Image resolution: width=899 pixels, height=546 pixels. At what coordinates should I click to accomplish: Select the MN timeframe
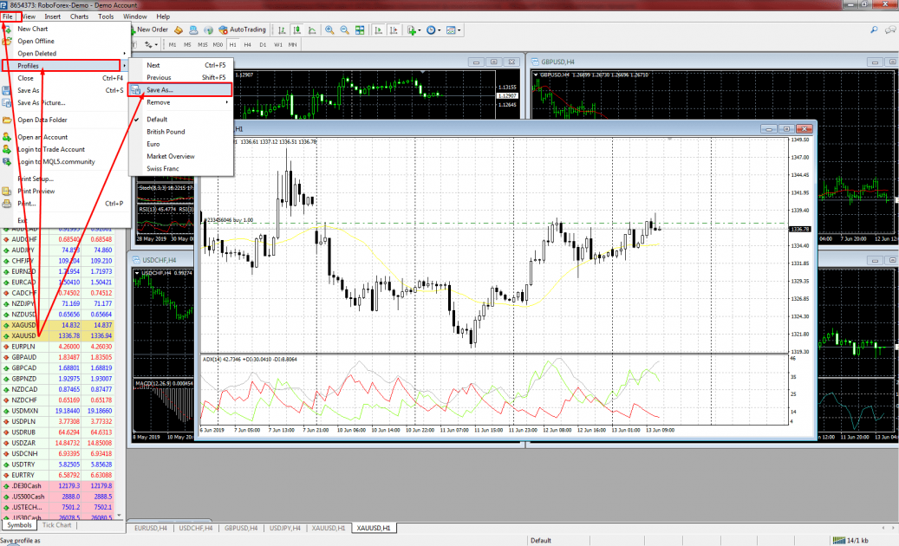click(293, 44)
